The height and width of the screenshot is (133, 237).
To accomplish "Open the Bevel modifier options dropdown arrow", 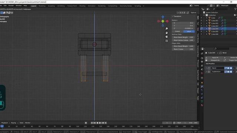I will [x=234, y=68].
